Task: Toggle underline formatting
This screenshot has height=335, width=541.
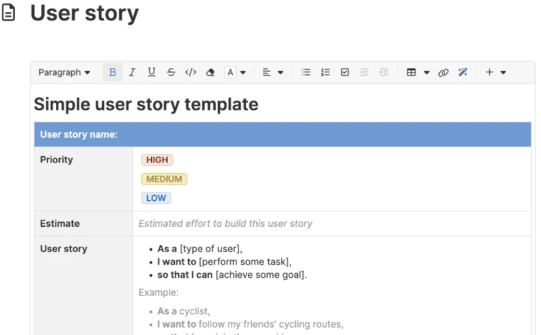Action: coord(151,72)
